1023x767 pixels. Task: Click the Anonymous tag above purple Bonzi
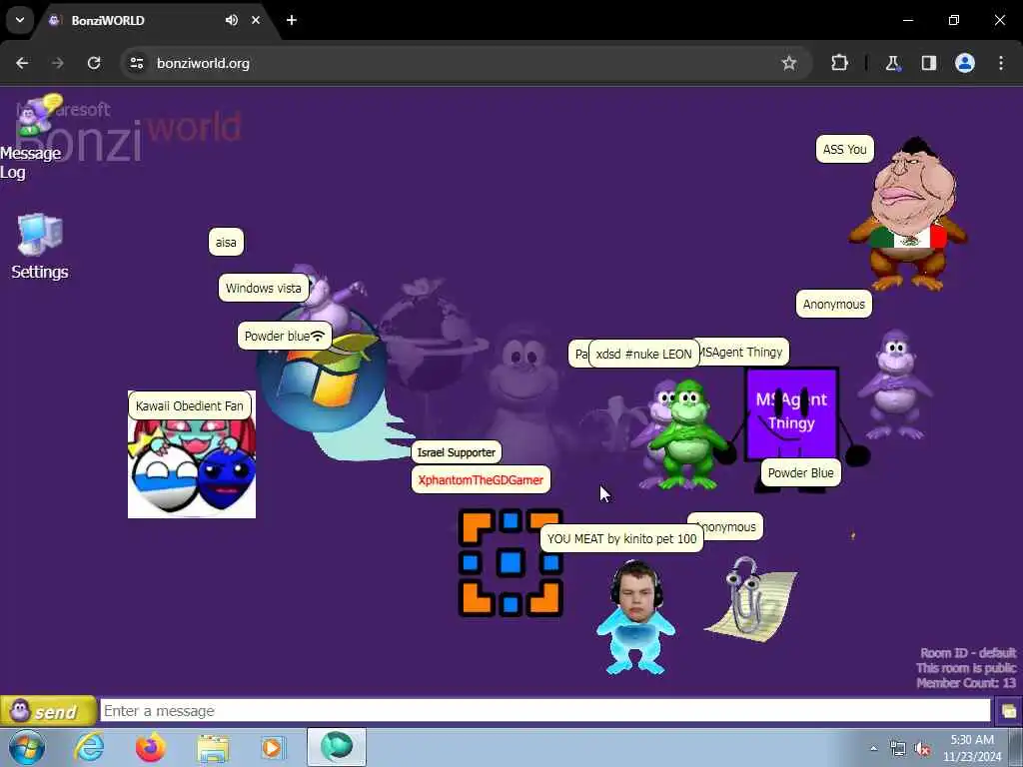833,304
